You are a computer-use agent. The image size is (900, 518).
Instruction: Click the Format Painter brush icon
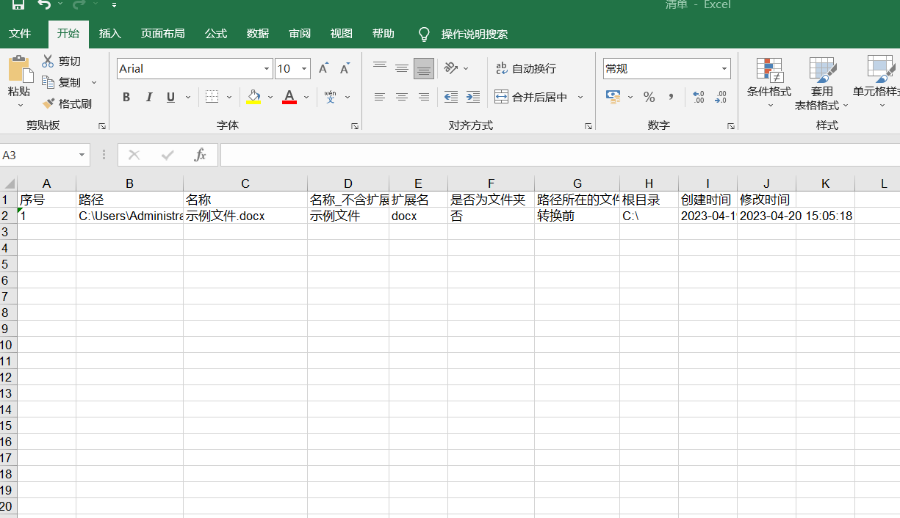[x=48, y=103]
